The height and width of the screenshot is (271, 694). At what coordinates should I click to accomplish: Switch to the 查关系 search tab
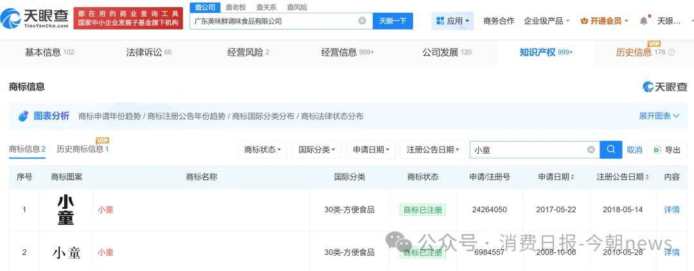(266, 7)
